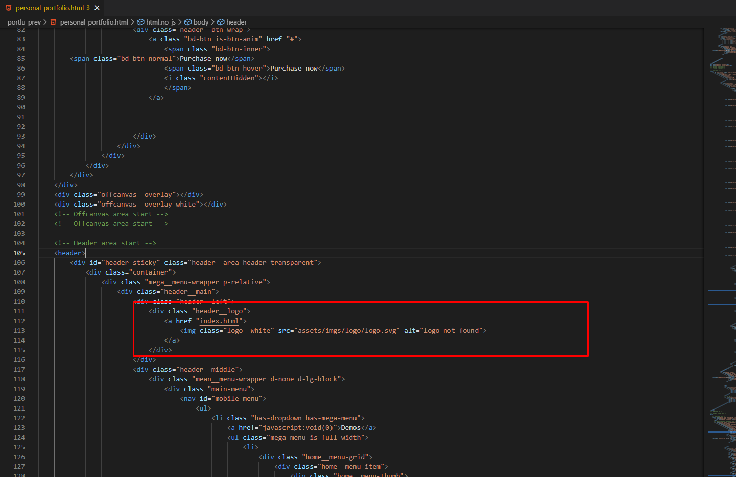Follow the assets/imgs/logo/logo.svg path link
Viewport: 736px width, 477px height.
tap(347, 331)
